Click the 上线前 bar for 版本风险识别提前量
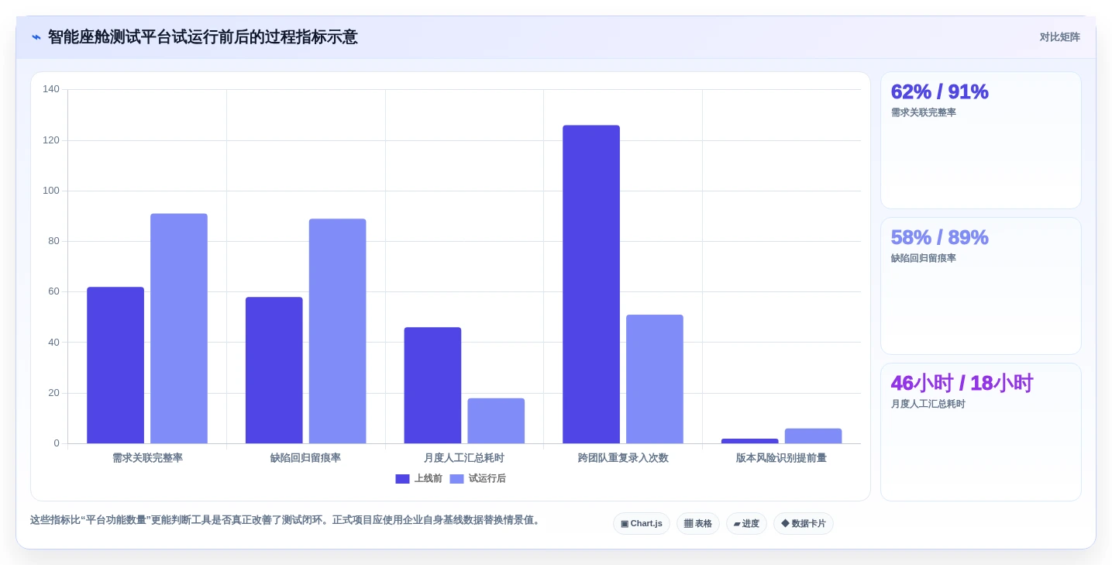 pyautogui.click(x=749, y=441)
